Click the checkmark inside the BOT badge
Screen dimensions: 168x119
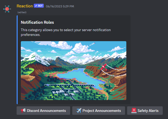(36, 6)
